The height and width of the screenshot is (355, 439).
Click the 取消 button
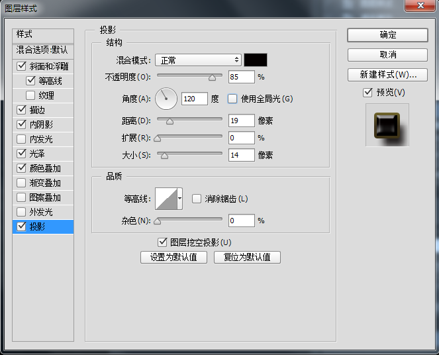[387, 54]
